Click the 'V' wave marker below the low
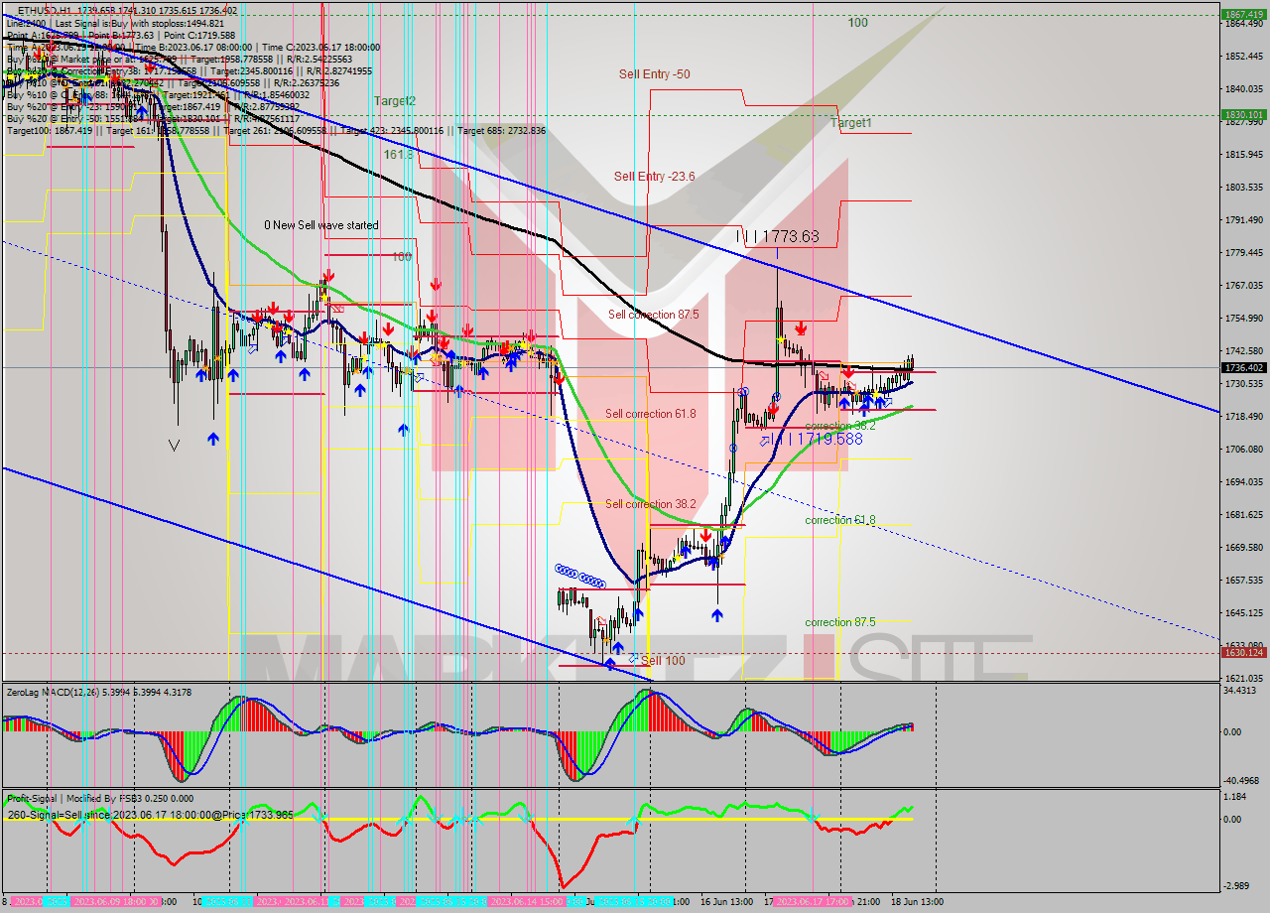The height and width of the screenshot is (913, 1270). (x=175, y=446)
